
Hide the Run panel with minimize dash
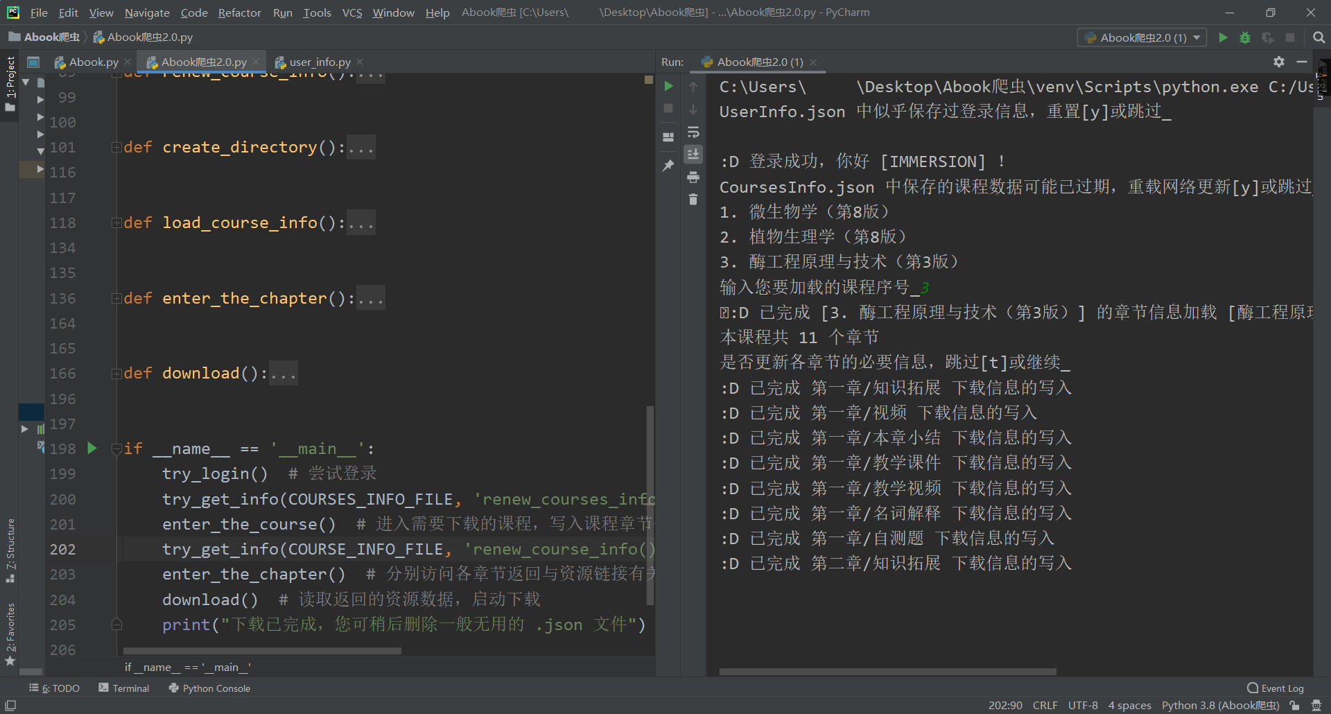coord(1302,62)
